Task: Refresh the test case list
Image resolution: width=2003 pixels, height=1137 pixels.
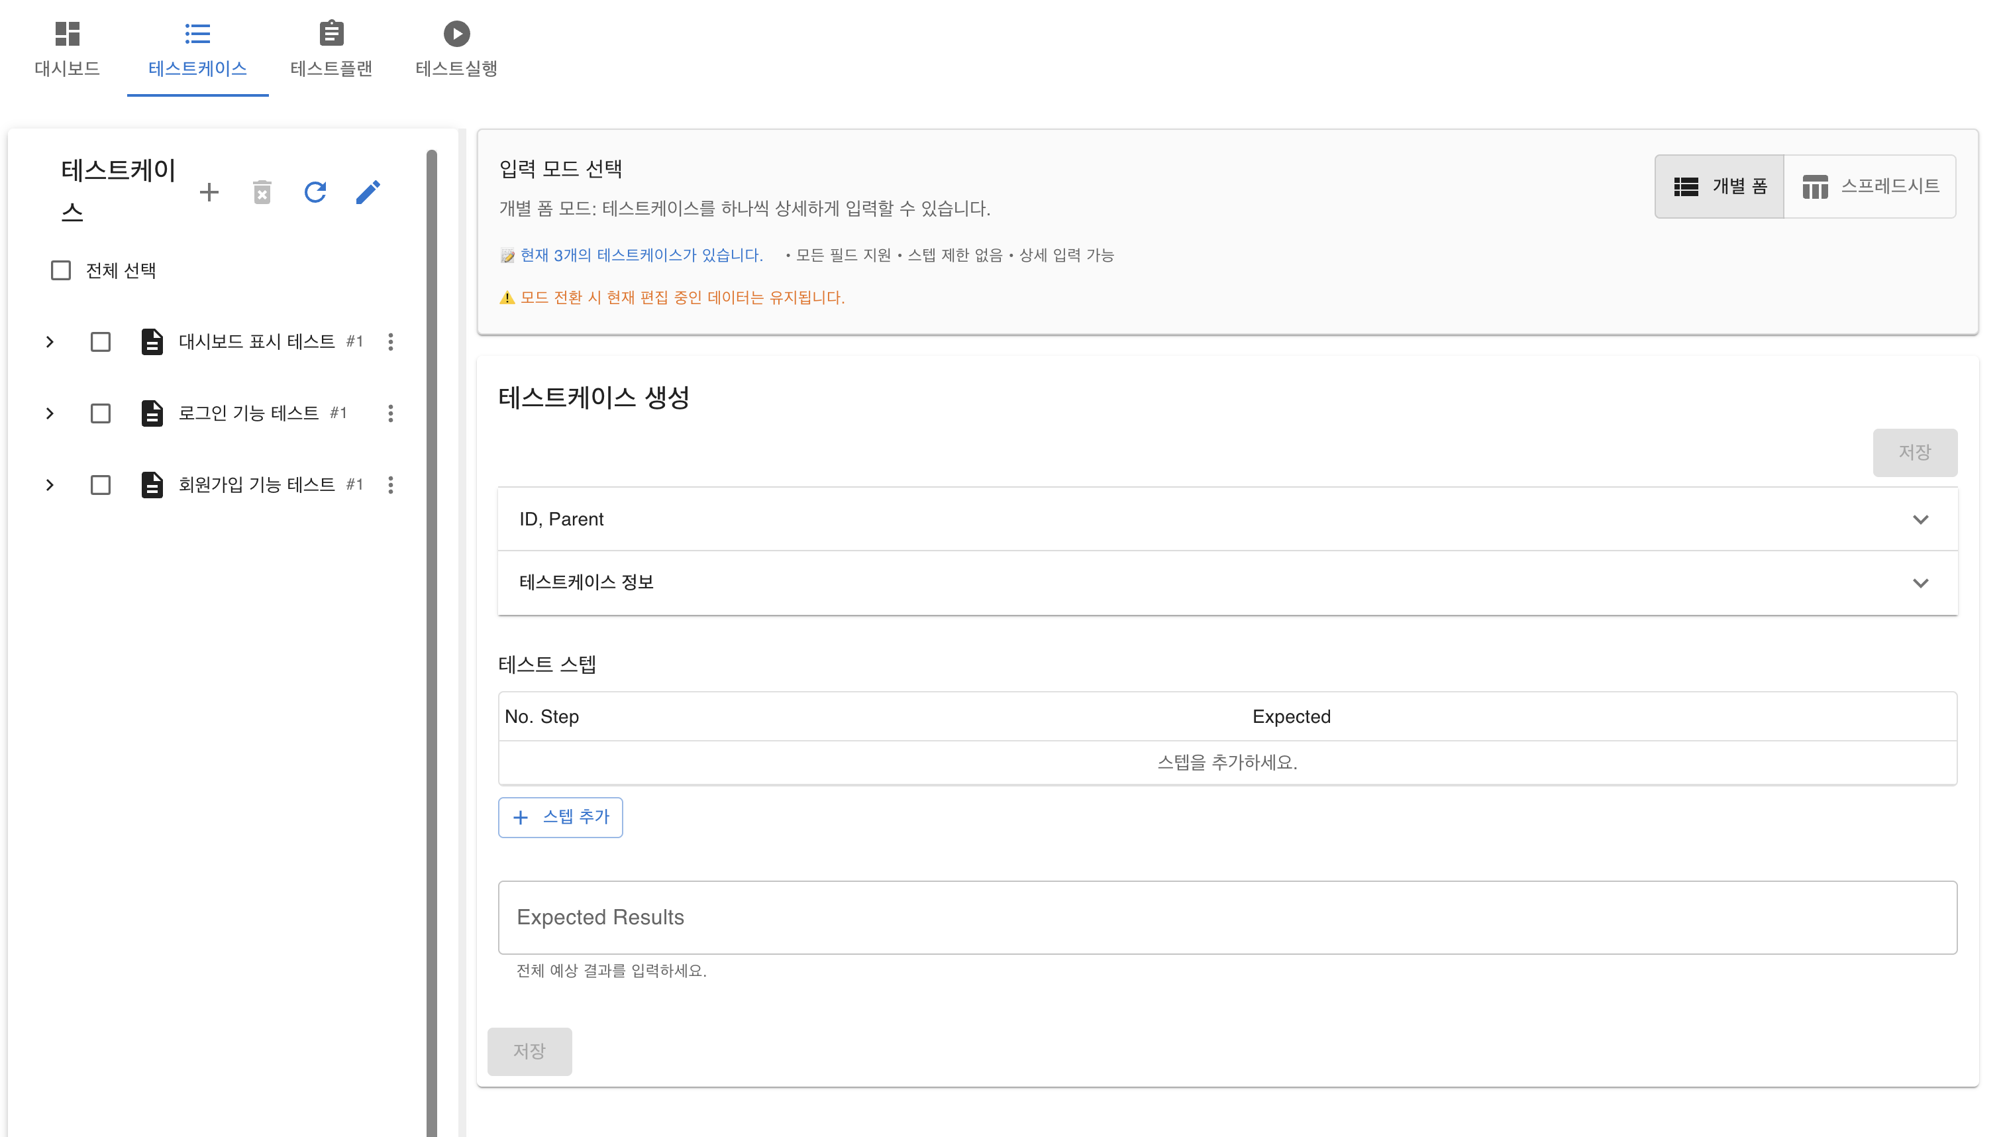Action: 315,192
